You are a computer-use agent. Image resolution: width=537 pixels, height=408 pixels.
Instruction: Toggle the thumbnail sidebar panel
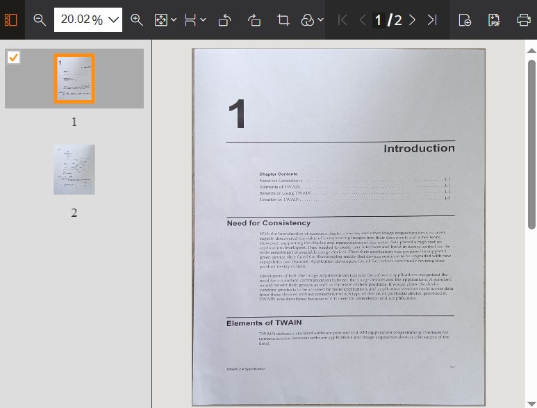tap(10, 19)
